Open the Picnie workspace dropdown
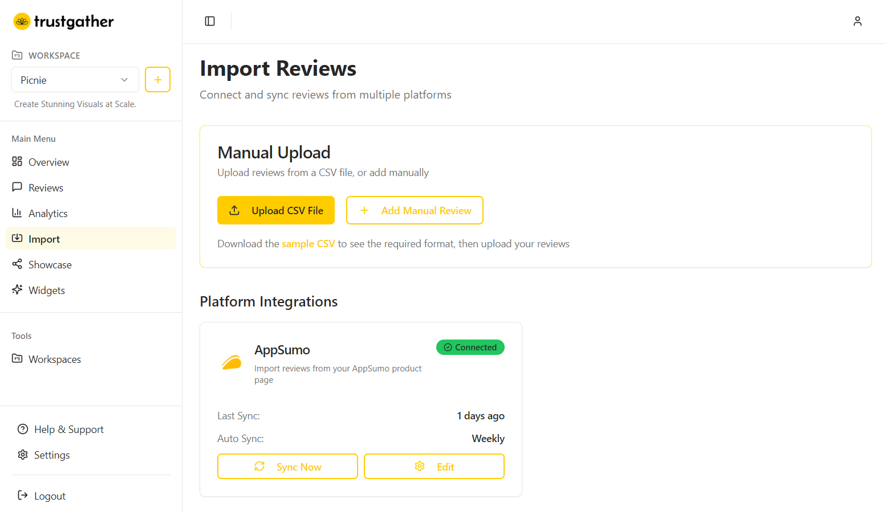 tap(75, 80)
